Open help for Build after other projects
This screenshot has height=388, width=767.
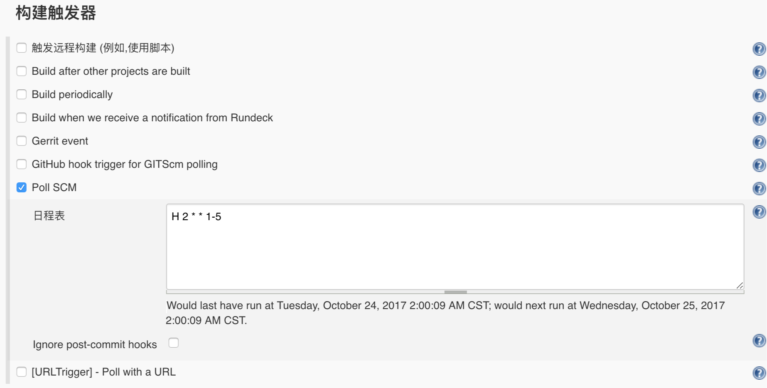tap(760, 72)
